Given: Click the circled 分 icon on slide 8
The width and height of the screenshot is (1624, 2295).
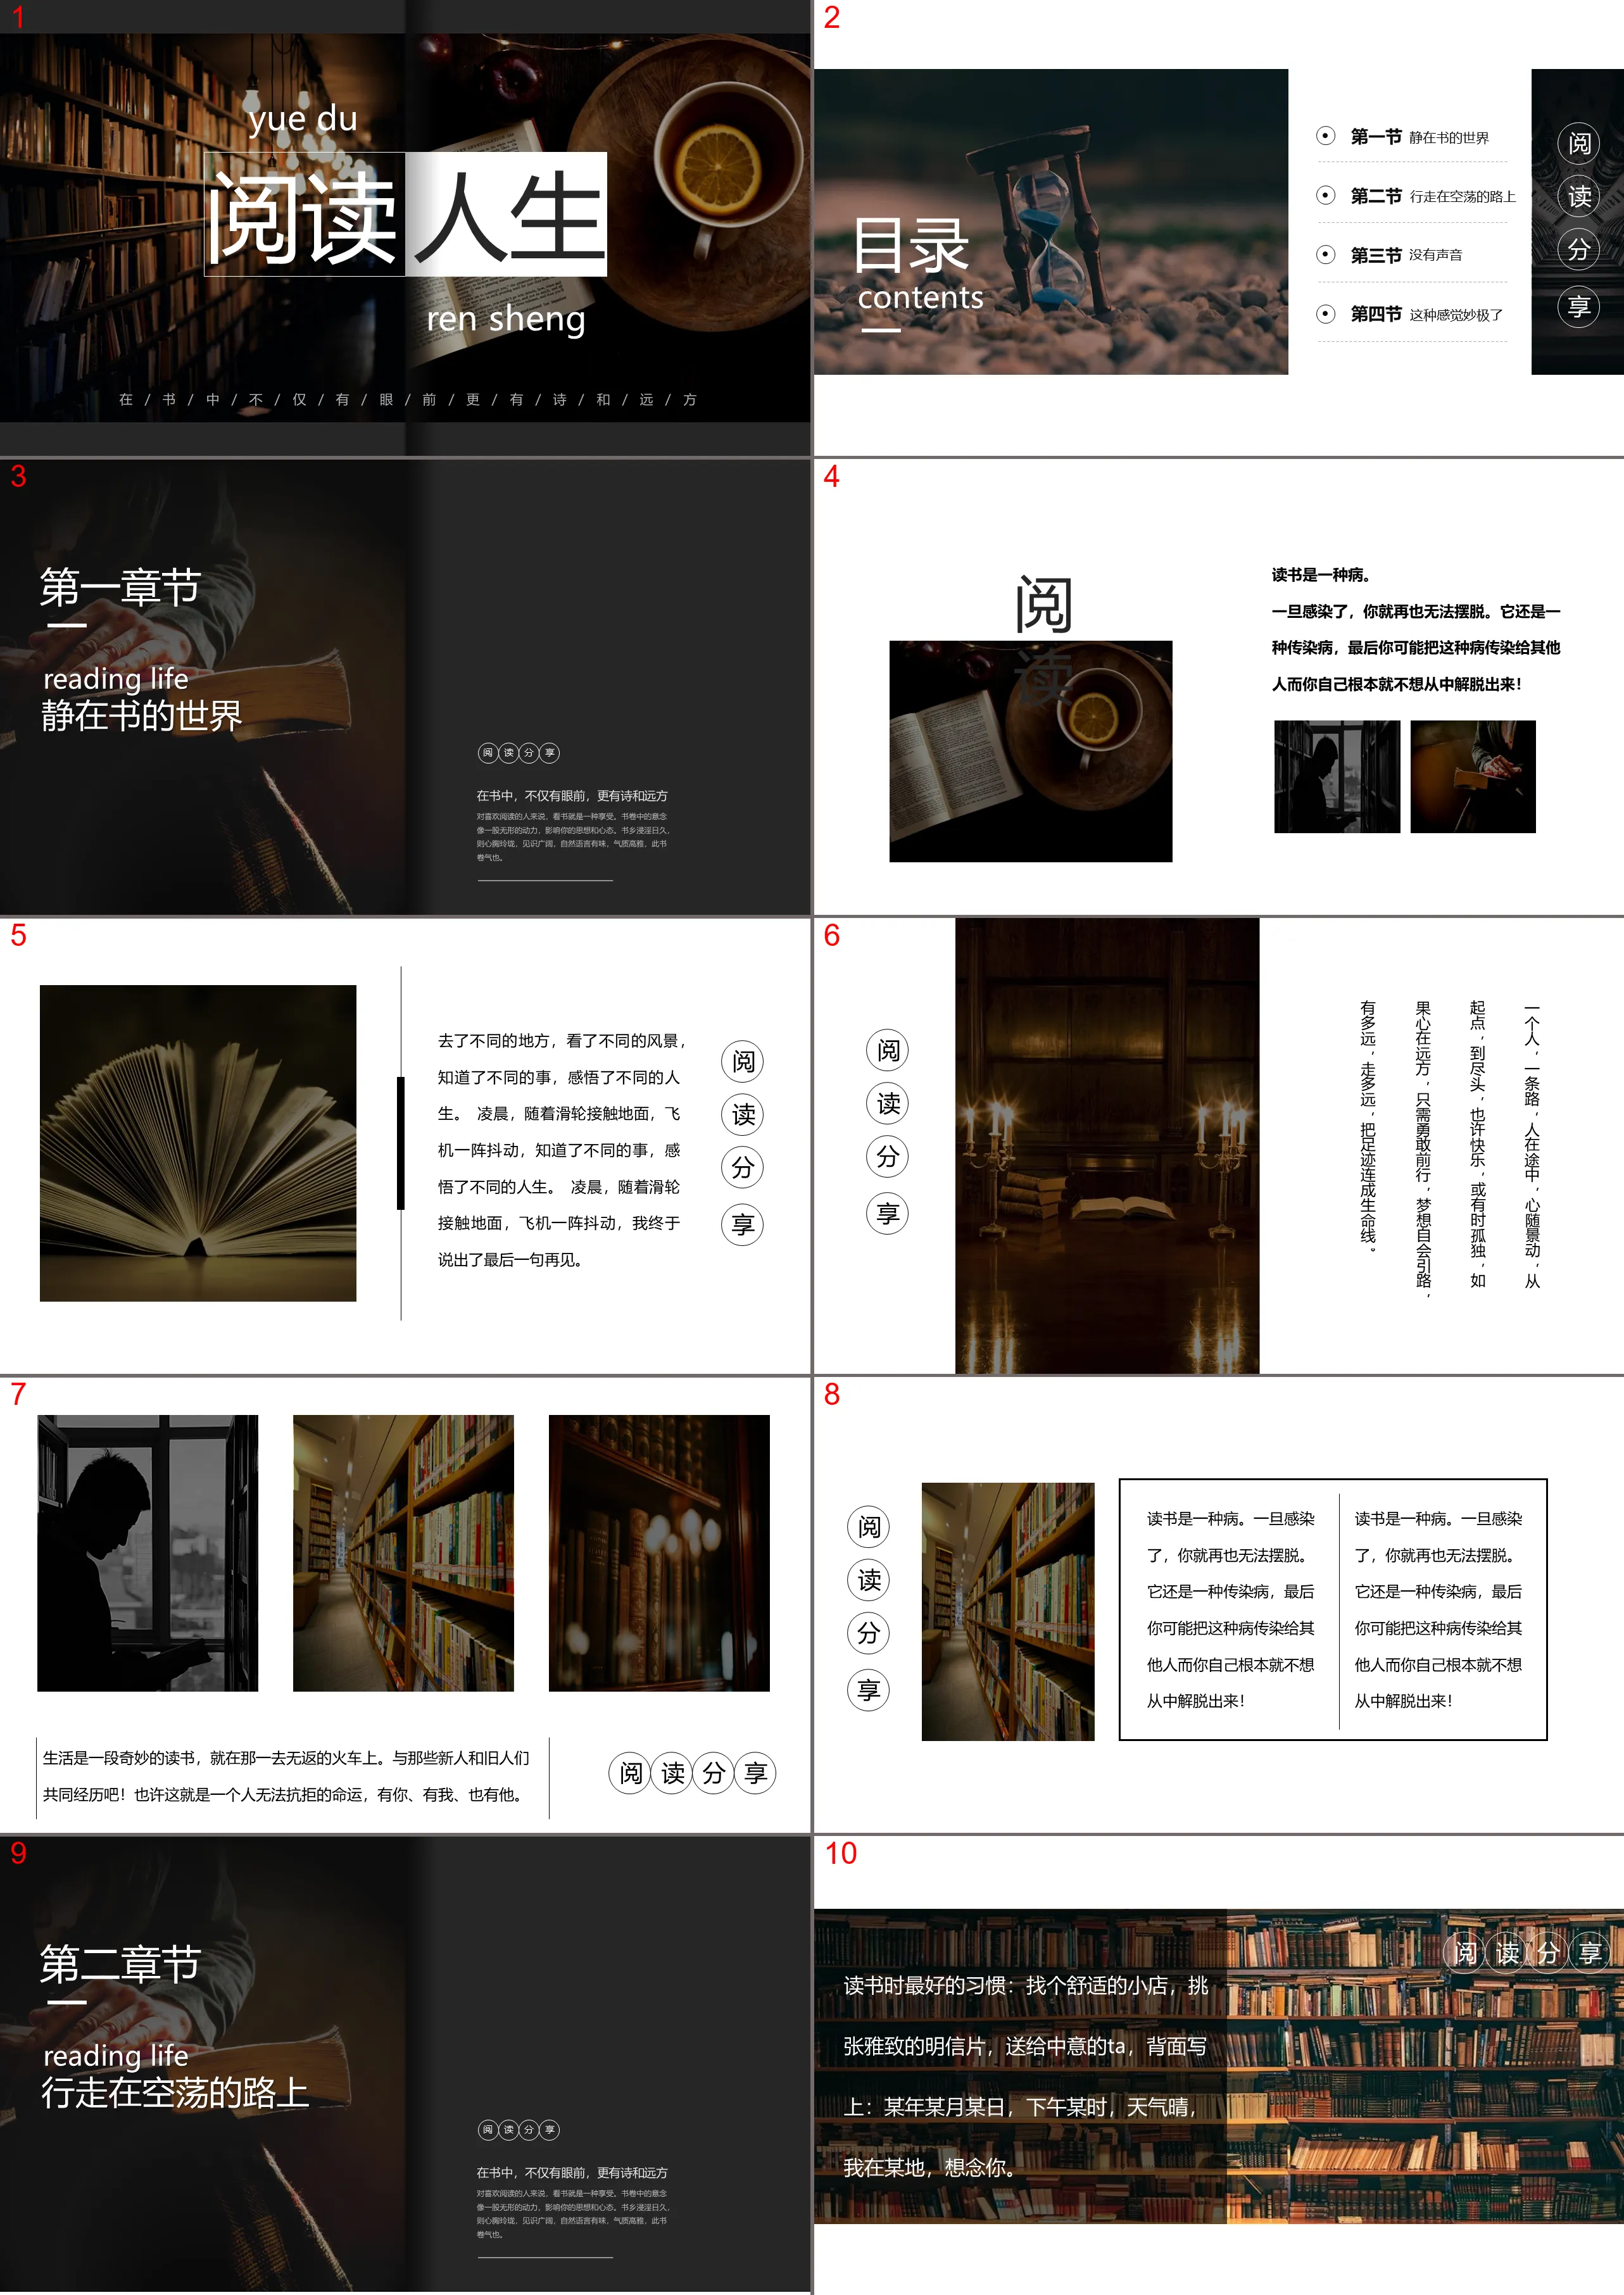Looking at the screenshot, I should pyautogui.click(x=868, y=1633).
